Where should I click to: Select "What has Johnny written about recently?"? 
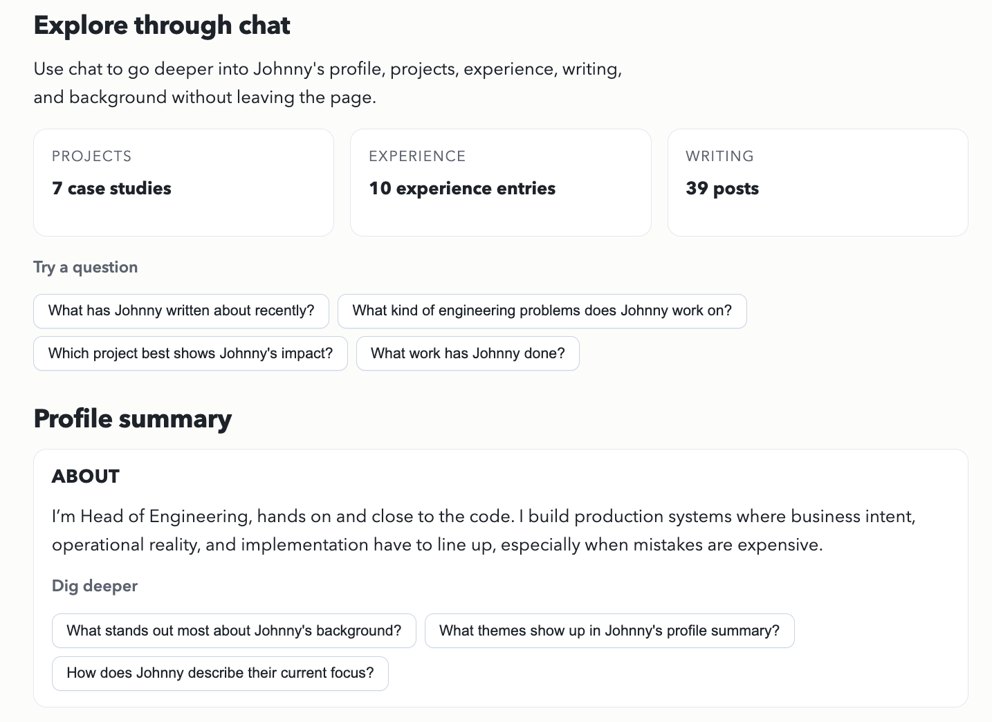pyautogui.click(x=181, y=311)
